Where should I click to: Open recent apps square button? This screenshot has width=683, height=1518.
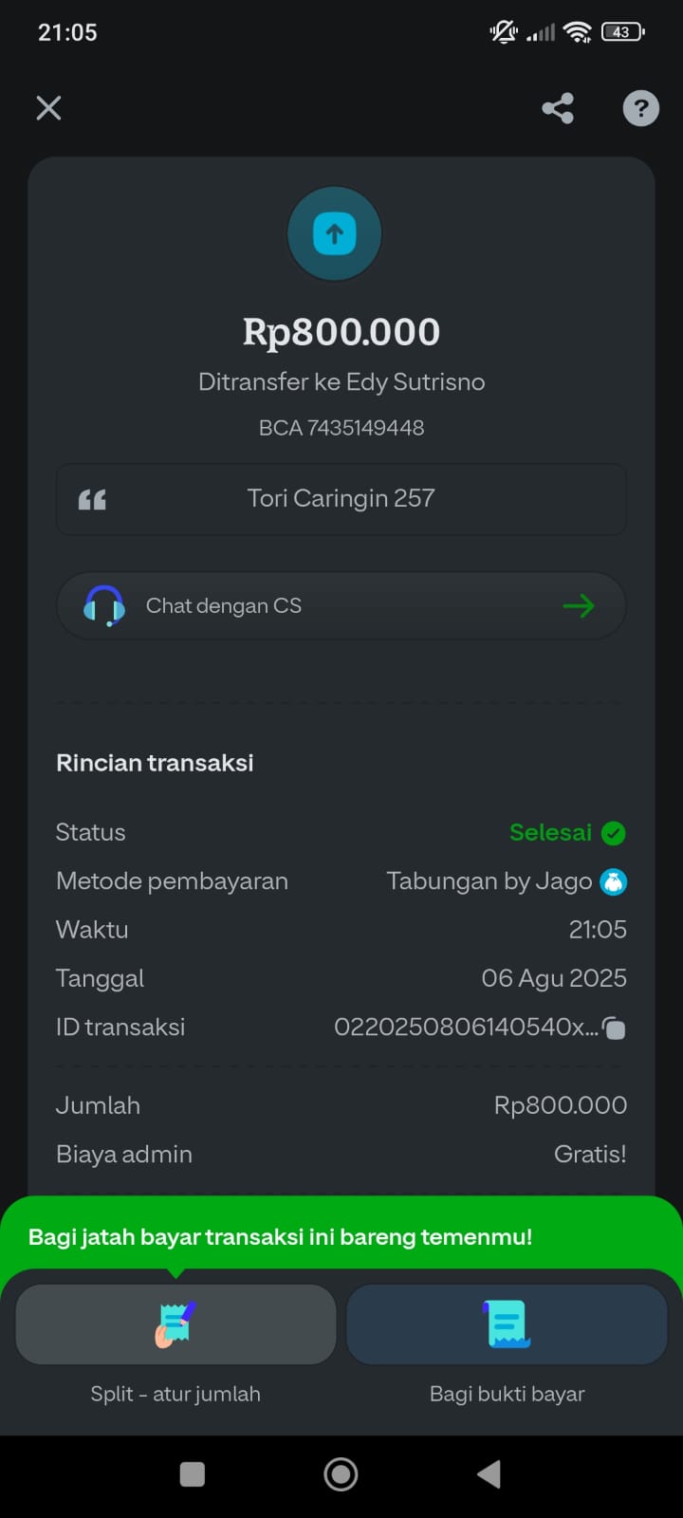[193, 1473]
